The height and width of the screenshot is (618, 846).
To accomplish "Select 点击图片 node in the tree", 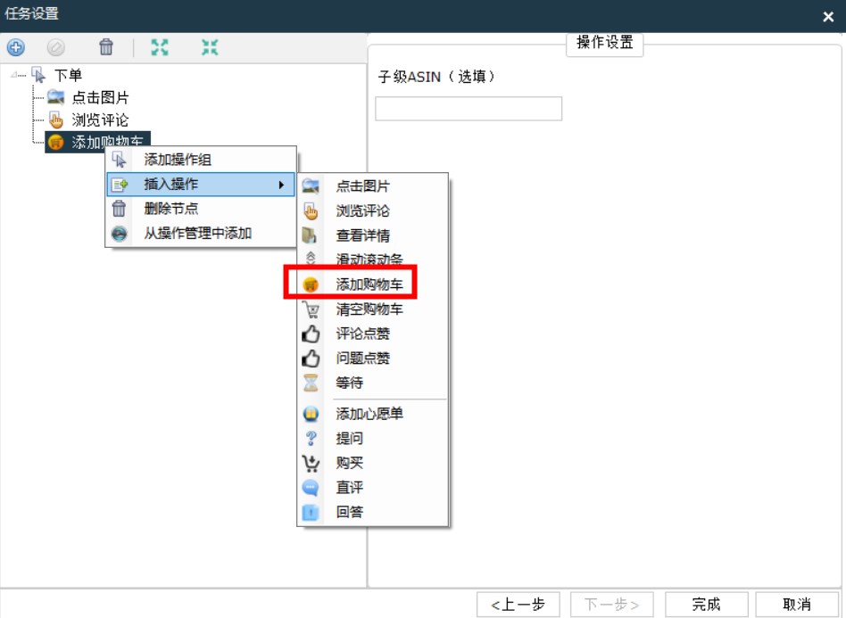I will pos(100,97).
